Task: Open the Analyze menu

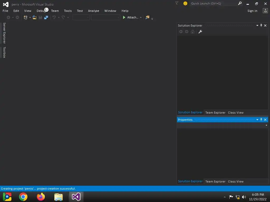Action: click(x=94, y=11)
